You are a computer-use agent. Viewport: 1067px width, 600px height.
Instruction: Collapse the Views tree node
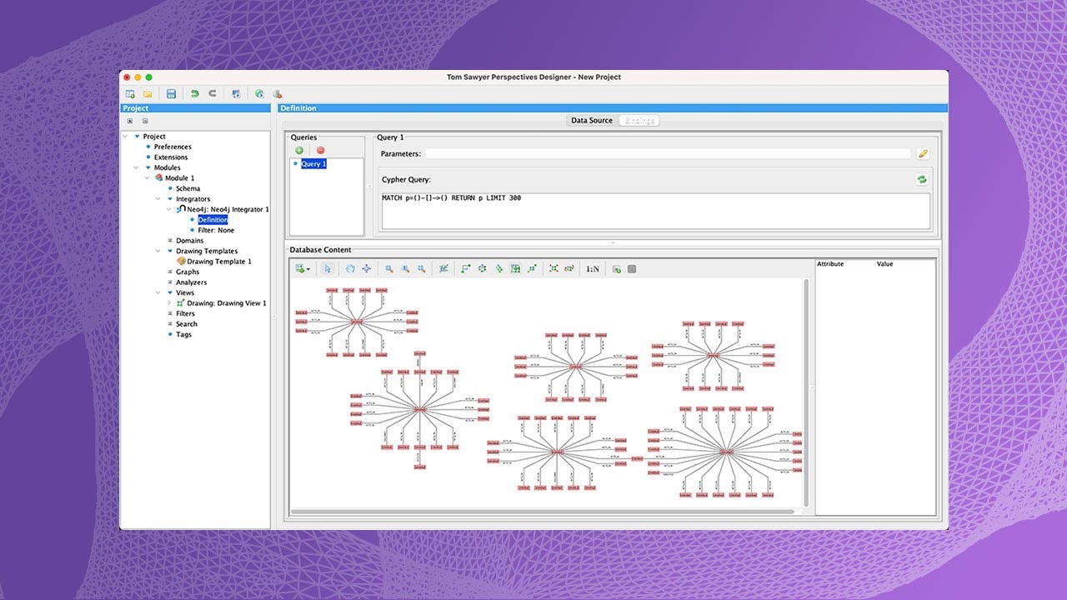[158, 292]
